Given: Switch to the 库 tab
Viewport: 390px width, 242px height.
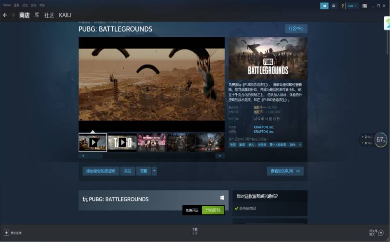Looking at the screenshot, I should (37, 15).
